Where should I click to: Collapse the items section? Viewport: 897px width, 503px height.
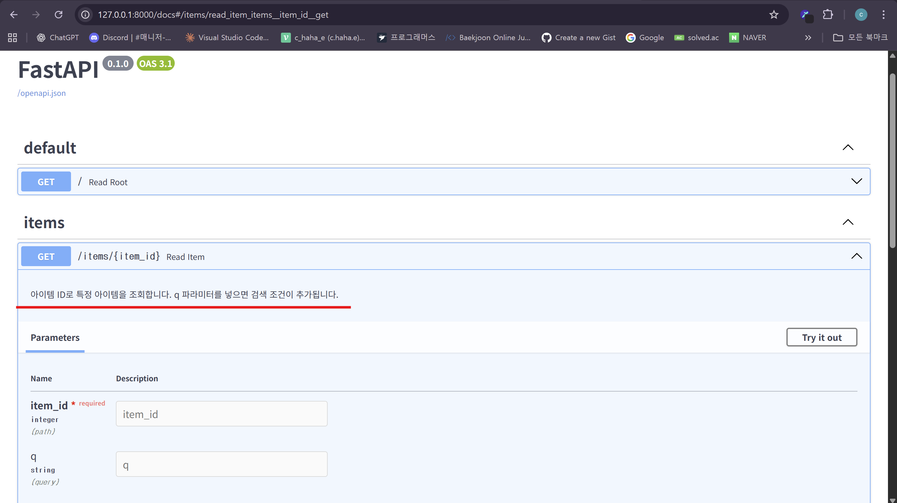[x=848, y=222]
